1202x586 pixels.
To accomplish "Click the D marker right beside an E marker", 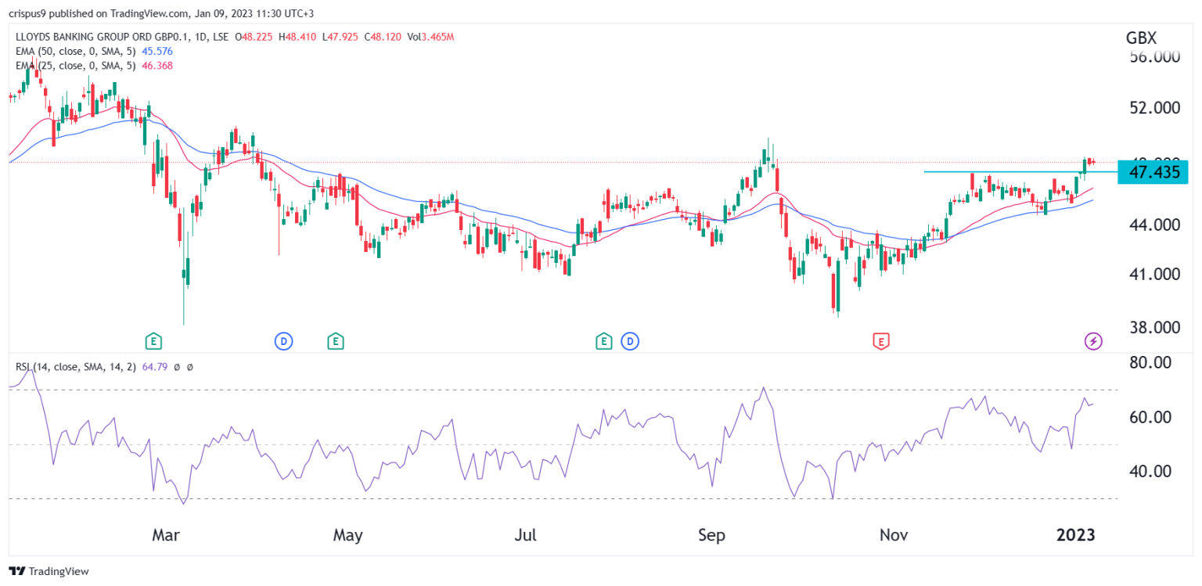I will pyautogui.click(x=629, y=341).
